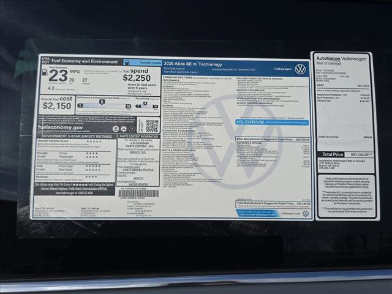Click the 'Volkswagen' wordmark in blue header
This screenshot has height=294, width=392.
tap(283, 69)
